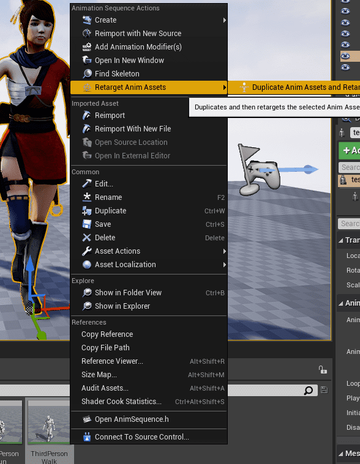Click the details Search field
The width and height of the screenshot is (360, 464).
349,224
